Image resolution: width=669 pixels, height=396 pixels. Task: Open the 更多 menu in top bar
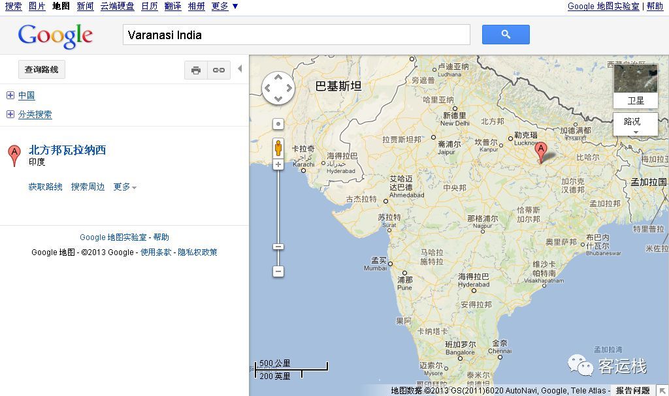click(225, 7)
